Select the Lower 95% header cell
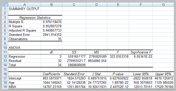This screenshot has height=91, width=176. click(x=141, y=74)
